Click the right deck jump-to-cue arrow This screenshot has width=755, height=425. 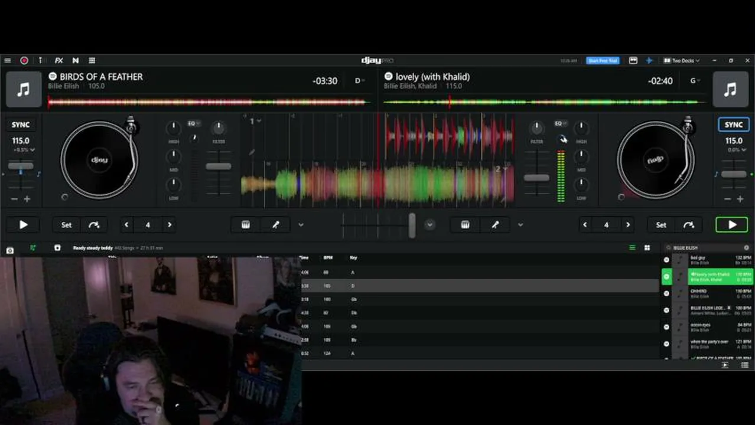pyautogui.click(x=689, y=225)
